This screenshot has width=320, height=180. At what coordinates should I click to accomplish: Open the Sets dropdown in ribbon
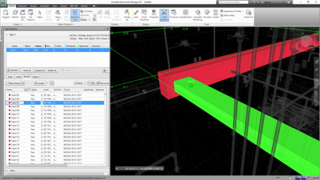pos(85,19)
